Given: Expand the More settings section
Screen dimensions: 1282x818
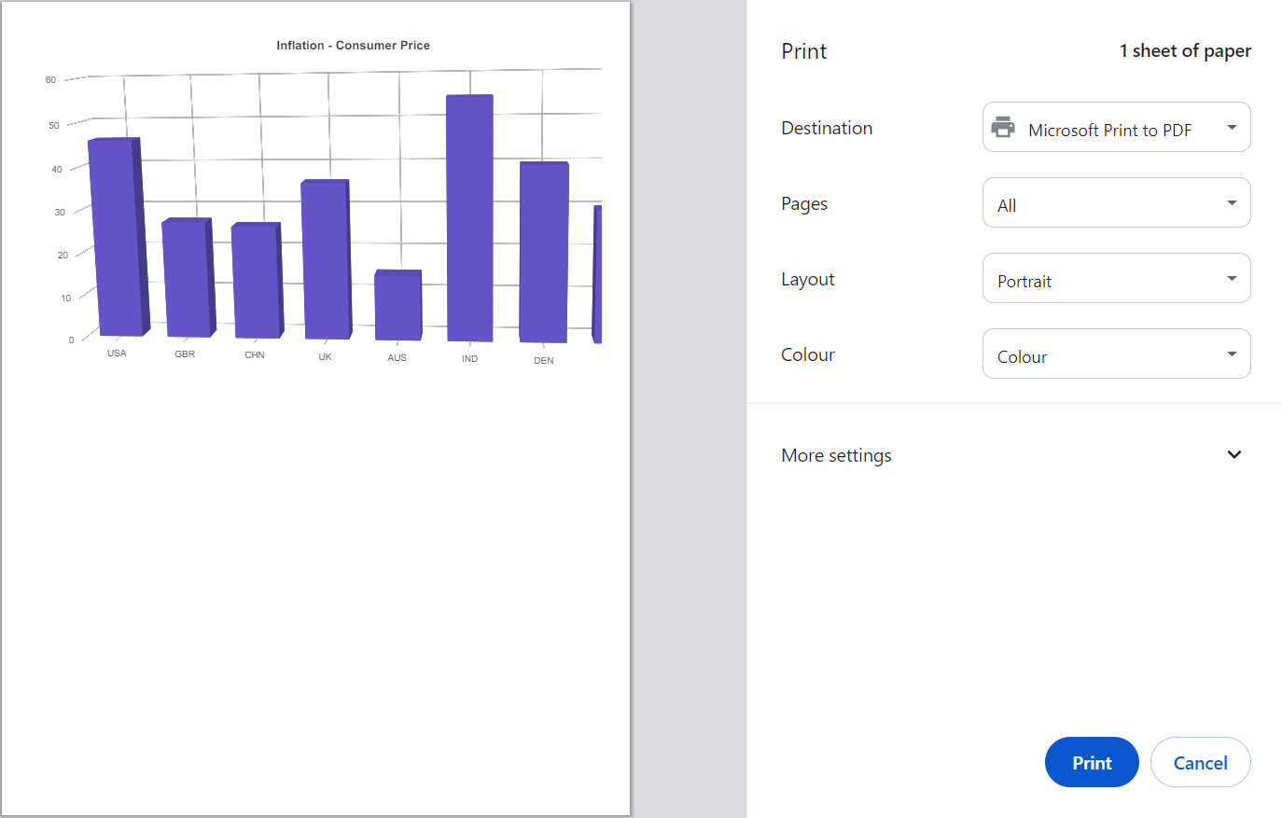Looking at the screenshot, I should (1014, 455).
